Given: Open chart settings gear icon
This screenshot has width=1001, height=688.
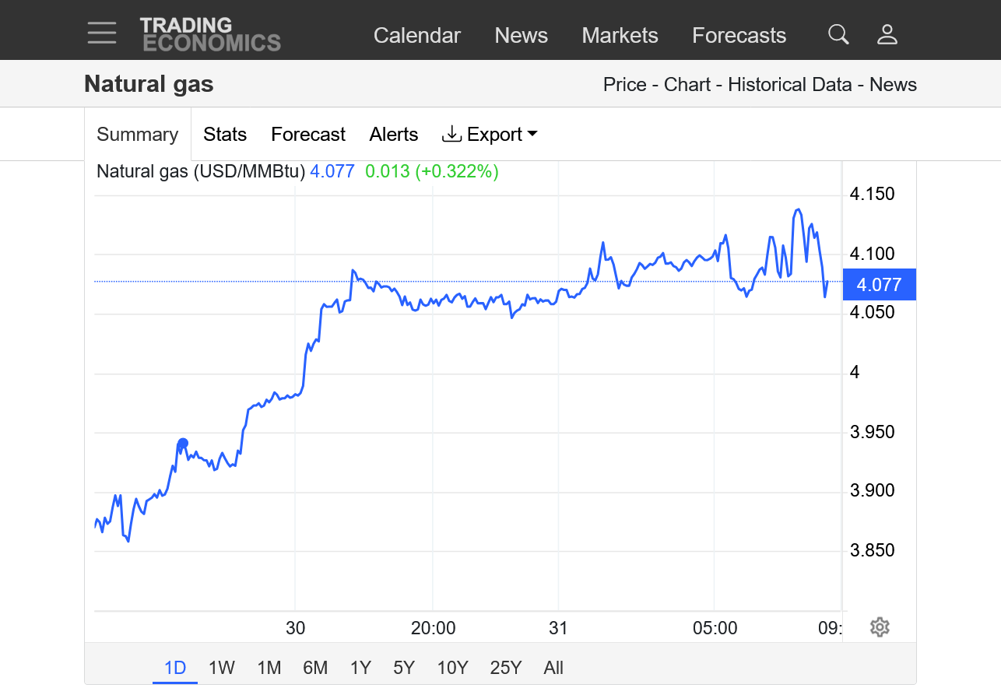Looking at the screenshot, I should tap(880, 627).
